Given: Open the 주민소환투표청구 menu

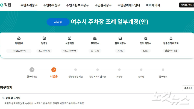Looking at the screenshot, I should coord(77,5).
